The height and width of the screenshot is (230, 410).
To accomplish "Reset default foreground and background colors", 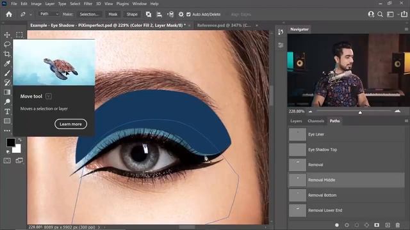I will click(x=8, y=151).
